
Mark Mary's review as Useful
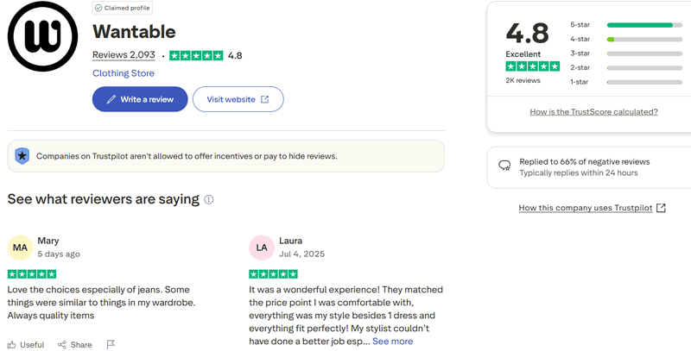(26, 344)
